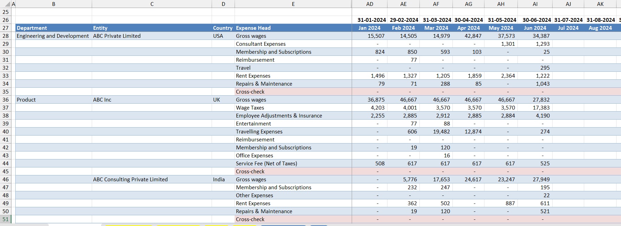Select row 51 header
Image resolution: width=621 pixels, height=226 pixels.
pyautogui.click(x=6, y=219)
